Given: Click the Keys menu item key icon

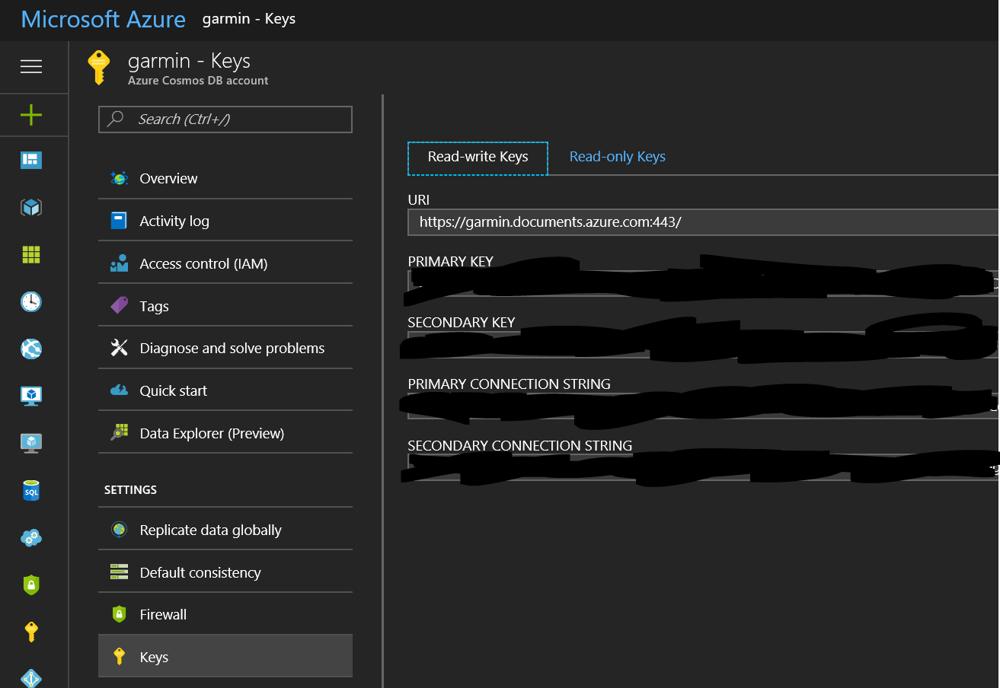Looking at the screenshot, I should click(x=120, y=657).
